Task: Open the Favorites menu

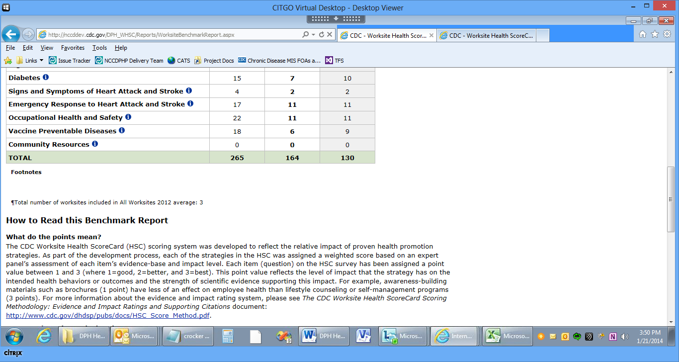Action: click(73, 48)
